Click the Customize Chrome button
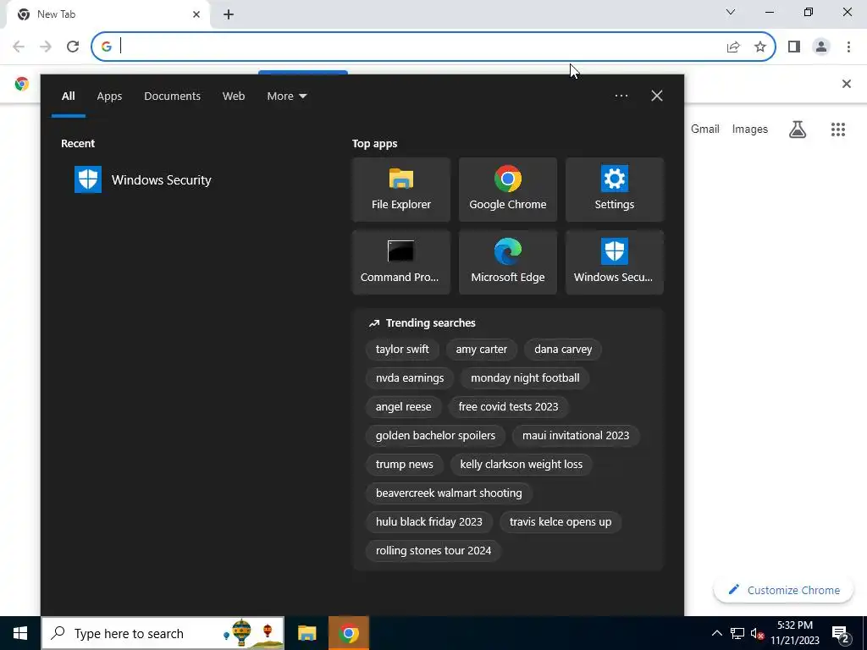867x650 pixels. pos(783,590)
